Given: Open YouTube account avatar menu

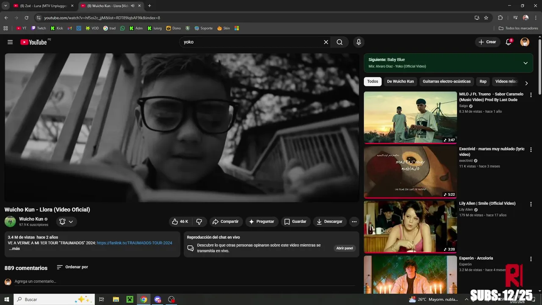Looking at the screenshot, I should click(525, 42).
